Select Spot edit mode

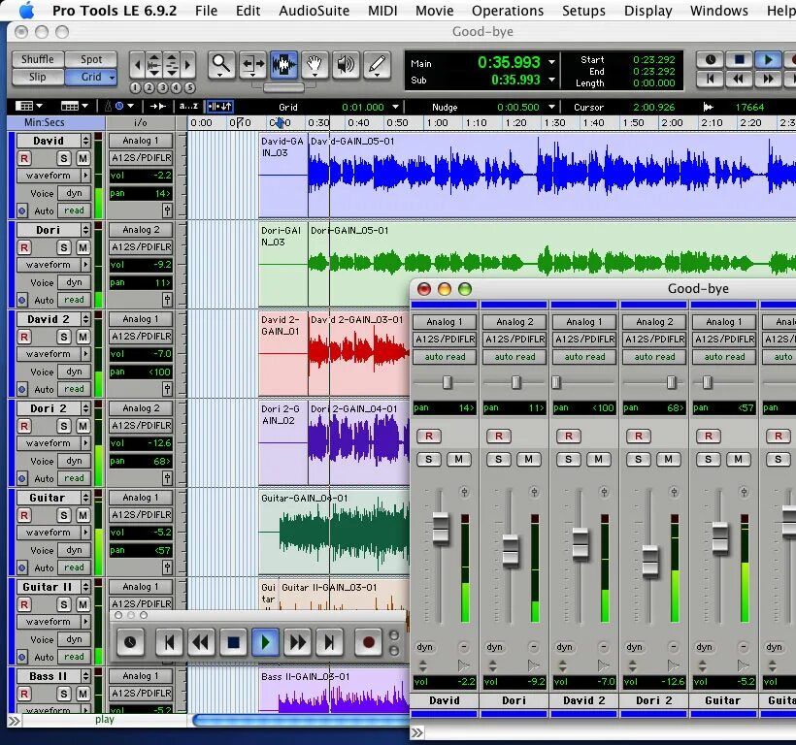[91, 59]
